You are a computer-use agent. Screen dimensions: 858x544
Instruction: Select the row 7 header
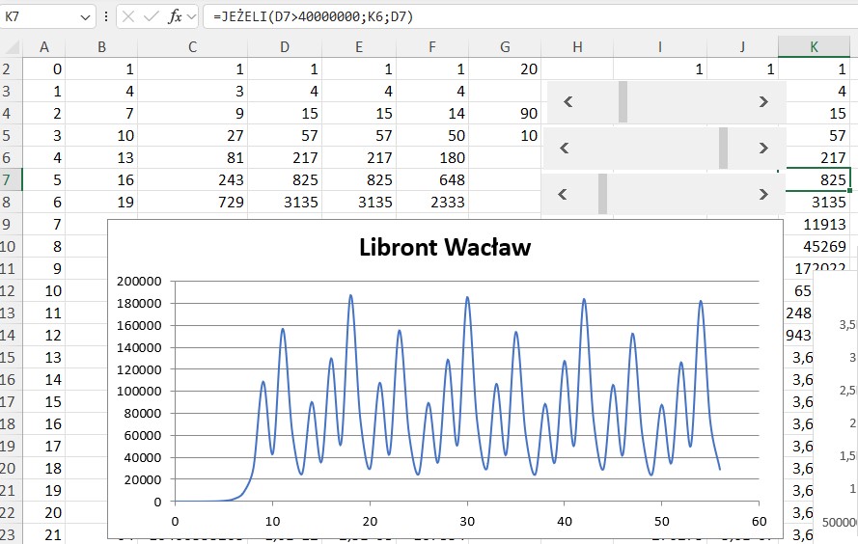(11, 179)
